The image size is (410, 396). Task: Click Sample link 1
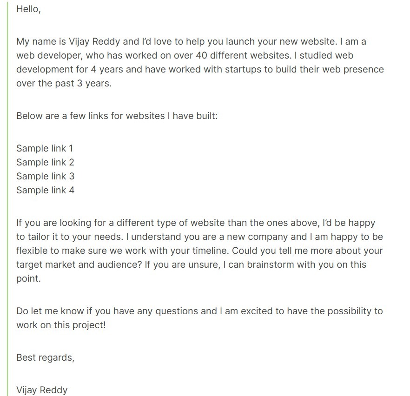(x=45, y=148)
